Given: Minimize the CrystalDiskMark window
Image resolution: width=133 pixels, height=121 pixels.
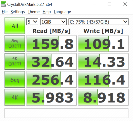Looking at the screenshot, I should coord(94,4).
